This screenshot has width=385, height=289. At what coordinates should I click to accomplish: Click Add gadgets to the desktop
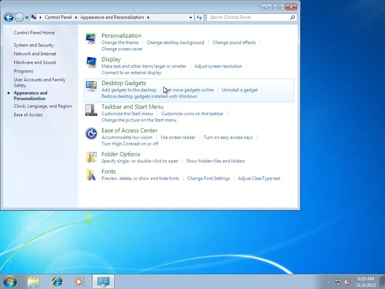click(x=129, y=90)
